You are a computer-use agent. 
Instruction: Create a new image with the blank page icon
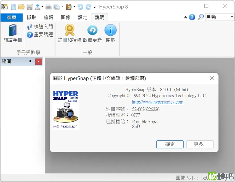coord(14,7)
